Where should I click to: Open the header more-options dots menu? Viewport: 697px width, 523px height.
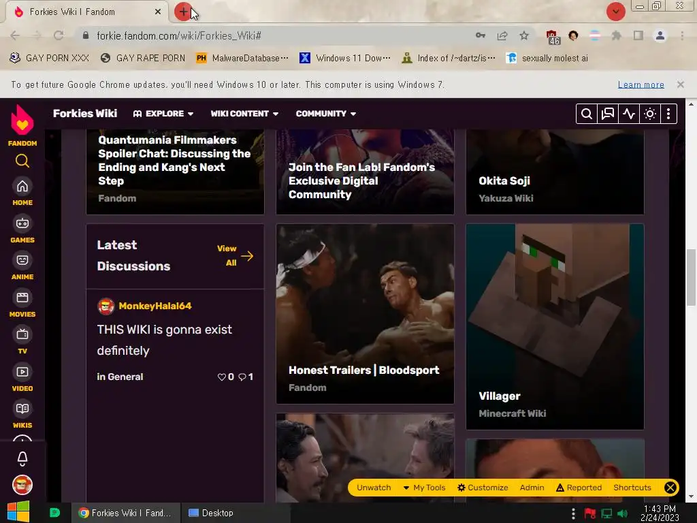tap(668, 114)
